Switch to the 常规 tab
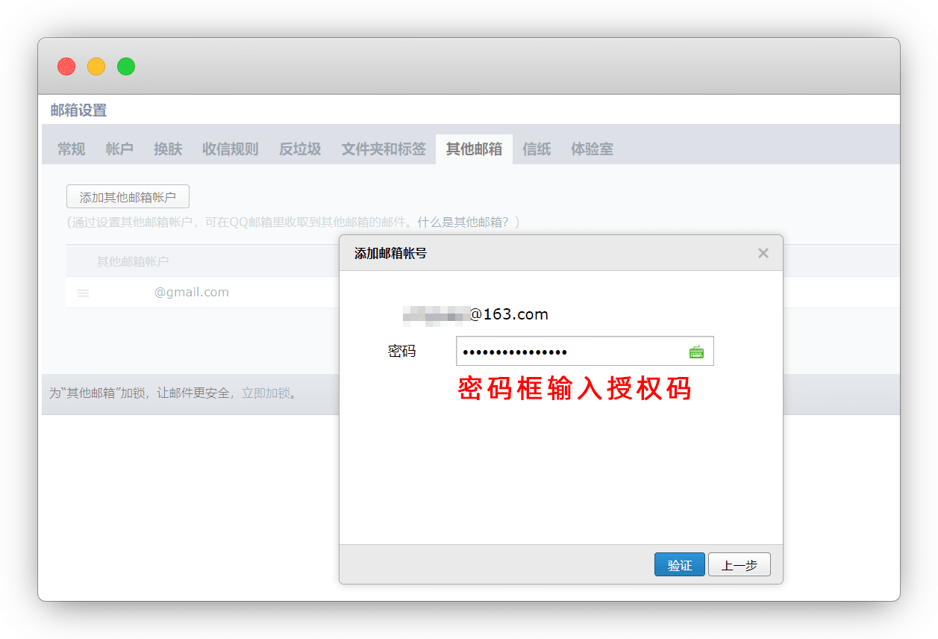This screenshot has height=639, width=938. point(72,149)
